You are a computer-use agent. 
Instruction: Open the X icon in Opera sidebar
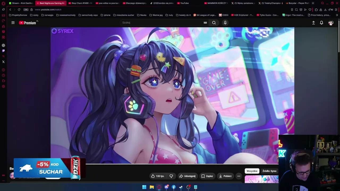3,62
